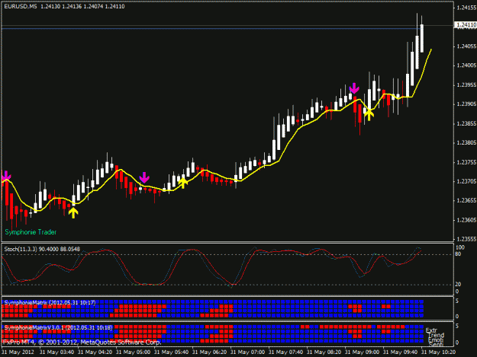The height and width of the screenshot is (357, 477).
Task: Click the 1.23905 price axis label
Action: coord(466,104)
